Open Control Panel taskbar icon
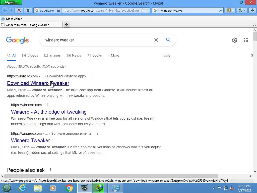This screenshot has width=257, height=193. click(x=115, y=188)
